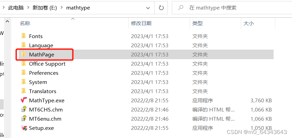Select the Language folder icon

click(x=24, y=45)
